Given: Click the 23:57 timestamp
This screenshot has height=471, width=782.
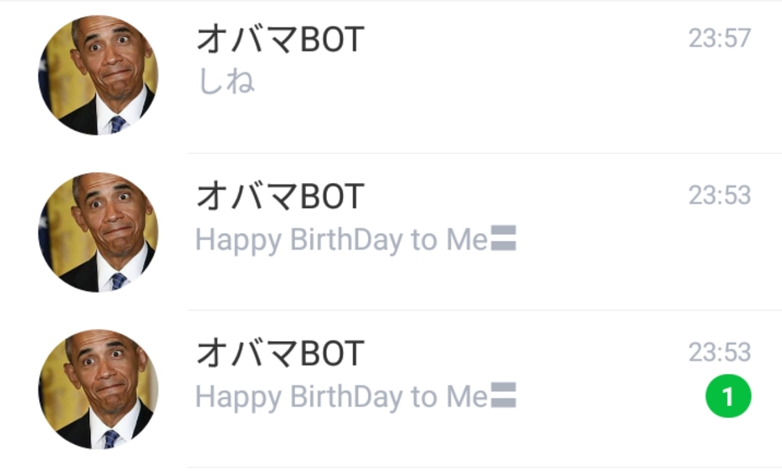Looking at the screenshot, I should (x=719, y=38).
